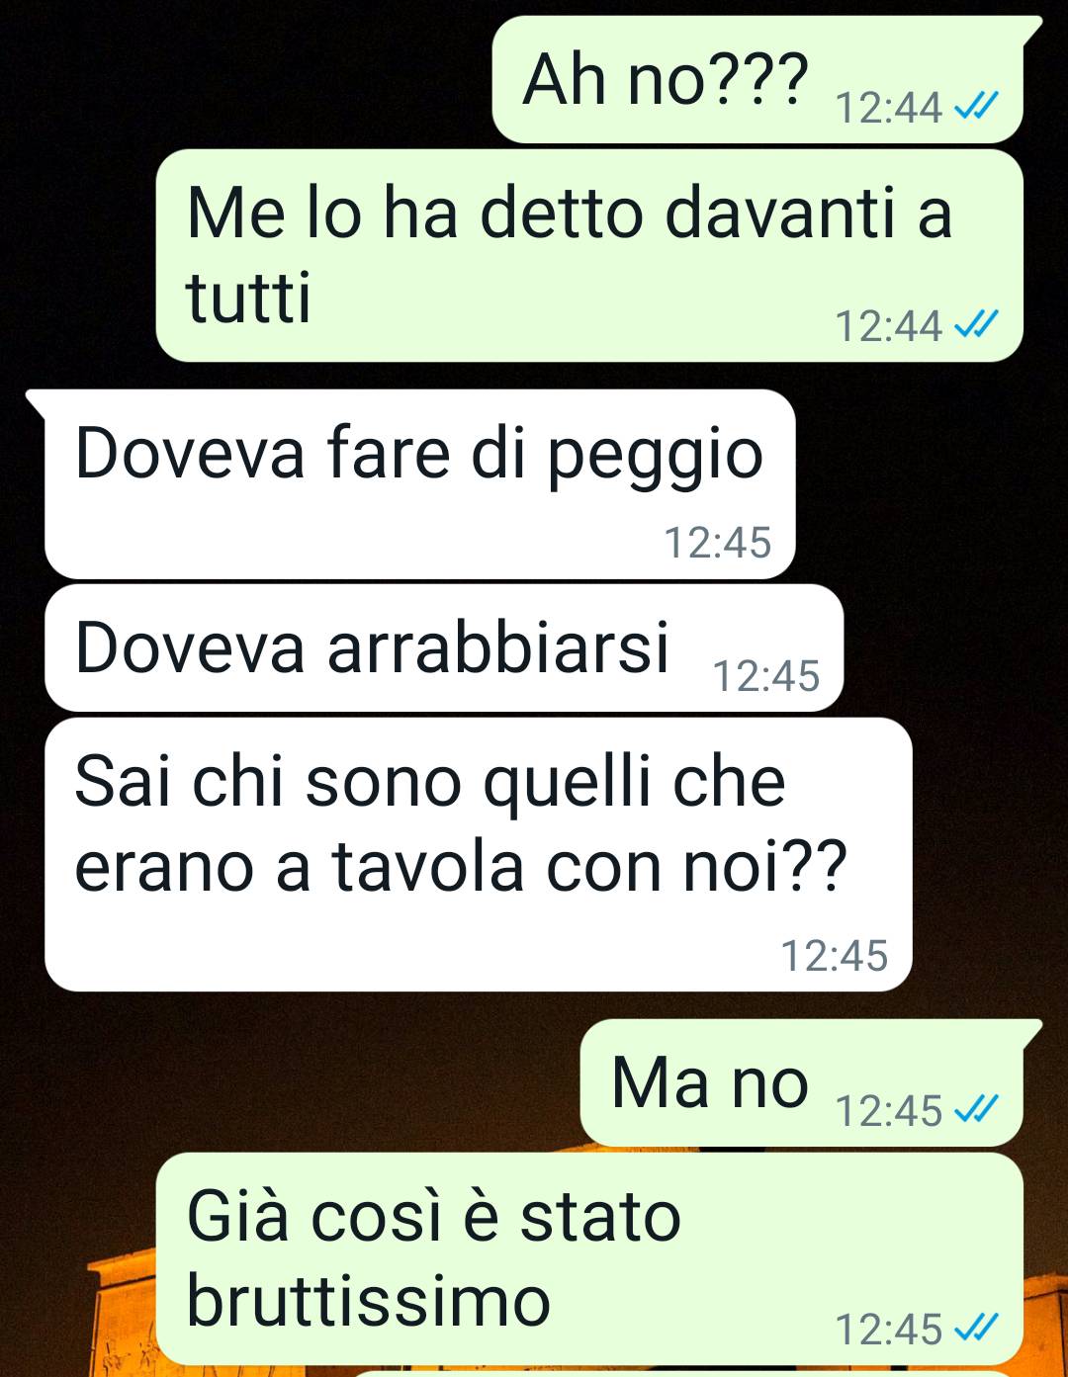Tap the 'Sai chi sono quelli che' message
The width and height of the screenshot is (1068, 1377).
tap(478, 854)
